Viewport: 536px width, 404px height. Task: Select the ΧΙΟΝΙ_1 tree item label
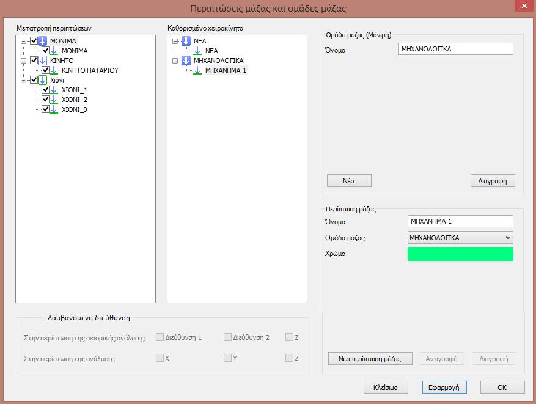pos(75,90)
